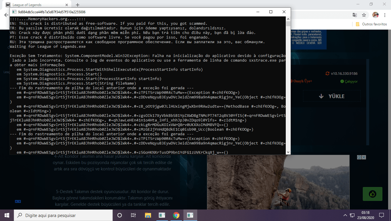The width and height of the screenshot is (391, 221).
Task: Click the console vertical scrollbar thumb
Action: pos(288,24)
